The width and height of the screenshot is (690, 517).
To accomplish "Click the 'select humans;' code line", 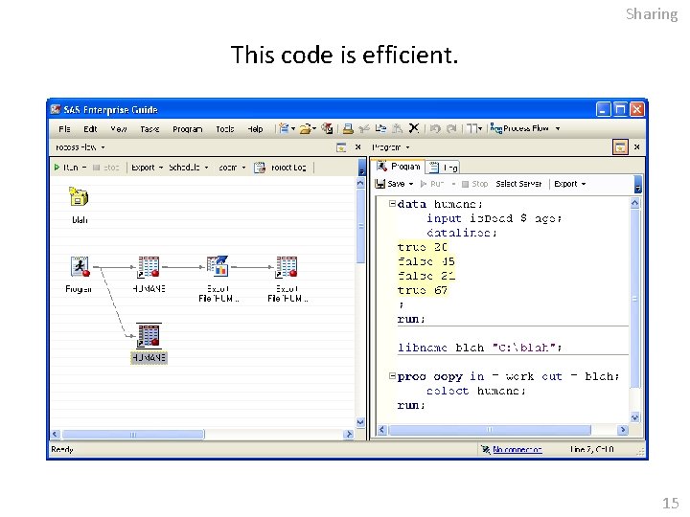I will (x=475, y=391).
